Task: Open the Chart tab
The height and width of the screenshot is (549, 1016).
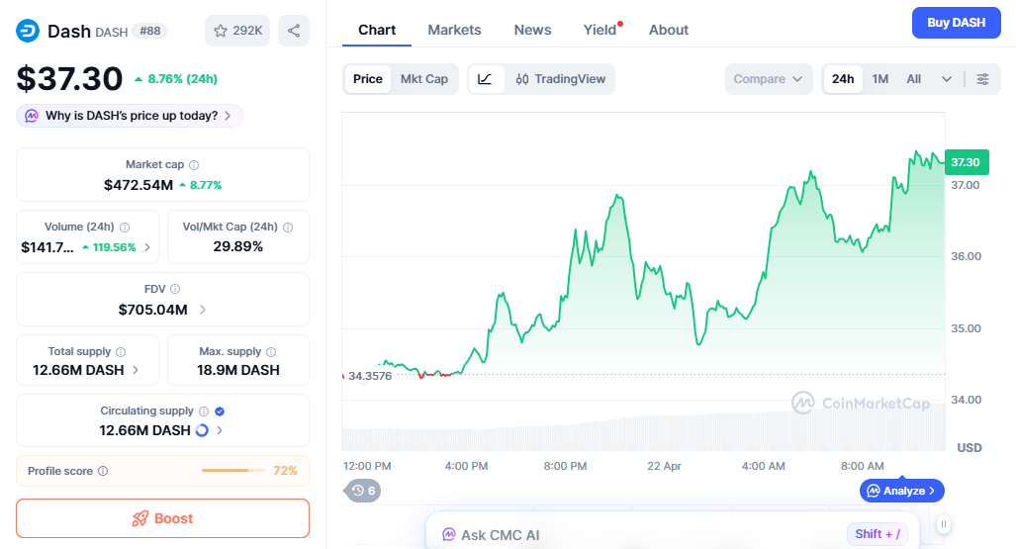Action: click(x=377, y=30)
